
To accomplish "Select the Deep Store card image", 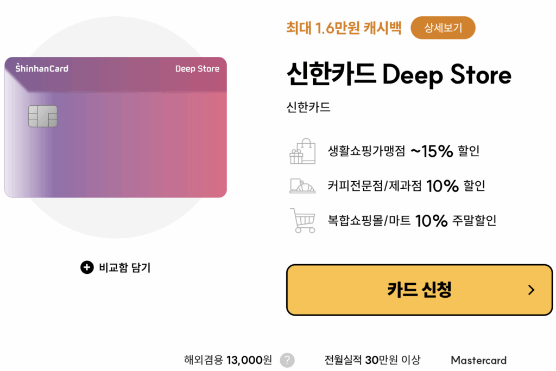I will (116, 127).
